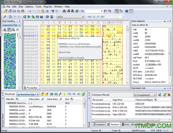Open Data Inspector panel menu arrow

click(x=168, y=21)
